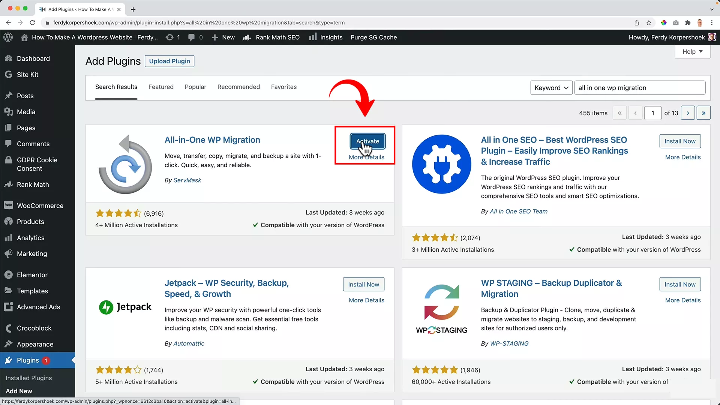Switch to the Recommended tab

pos(238,87)
